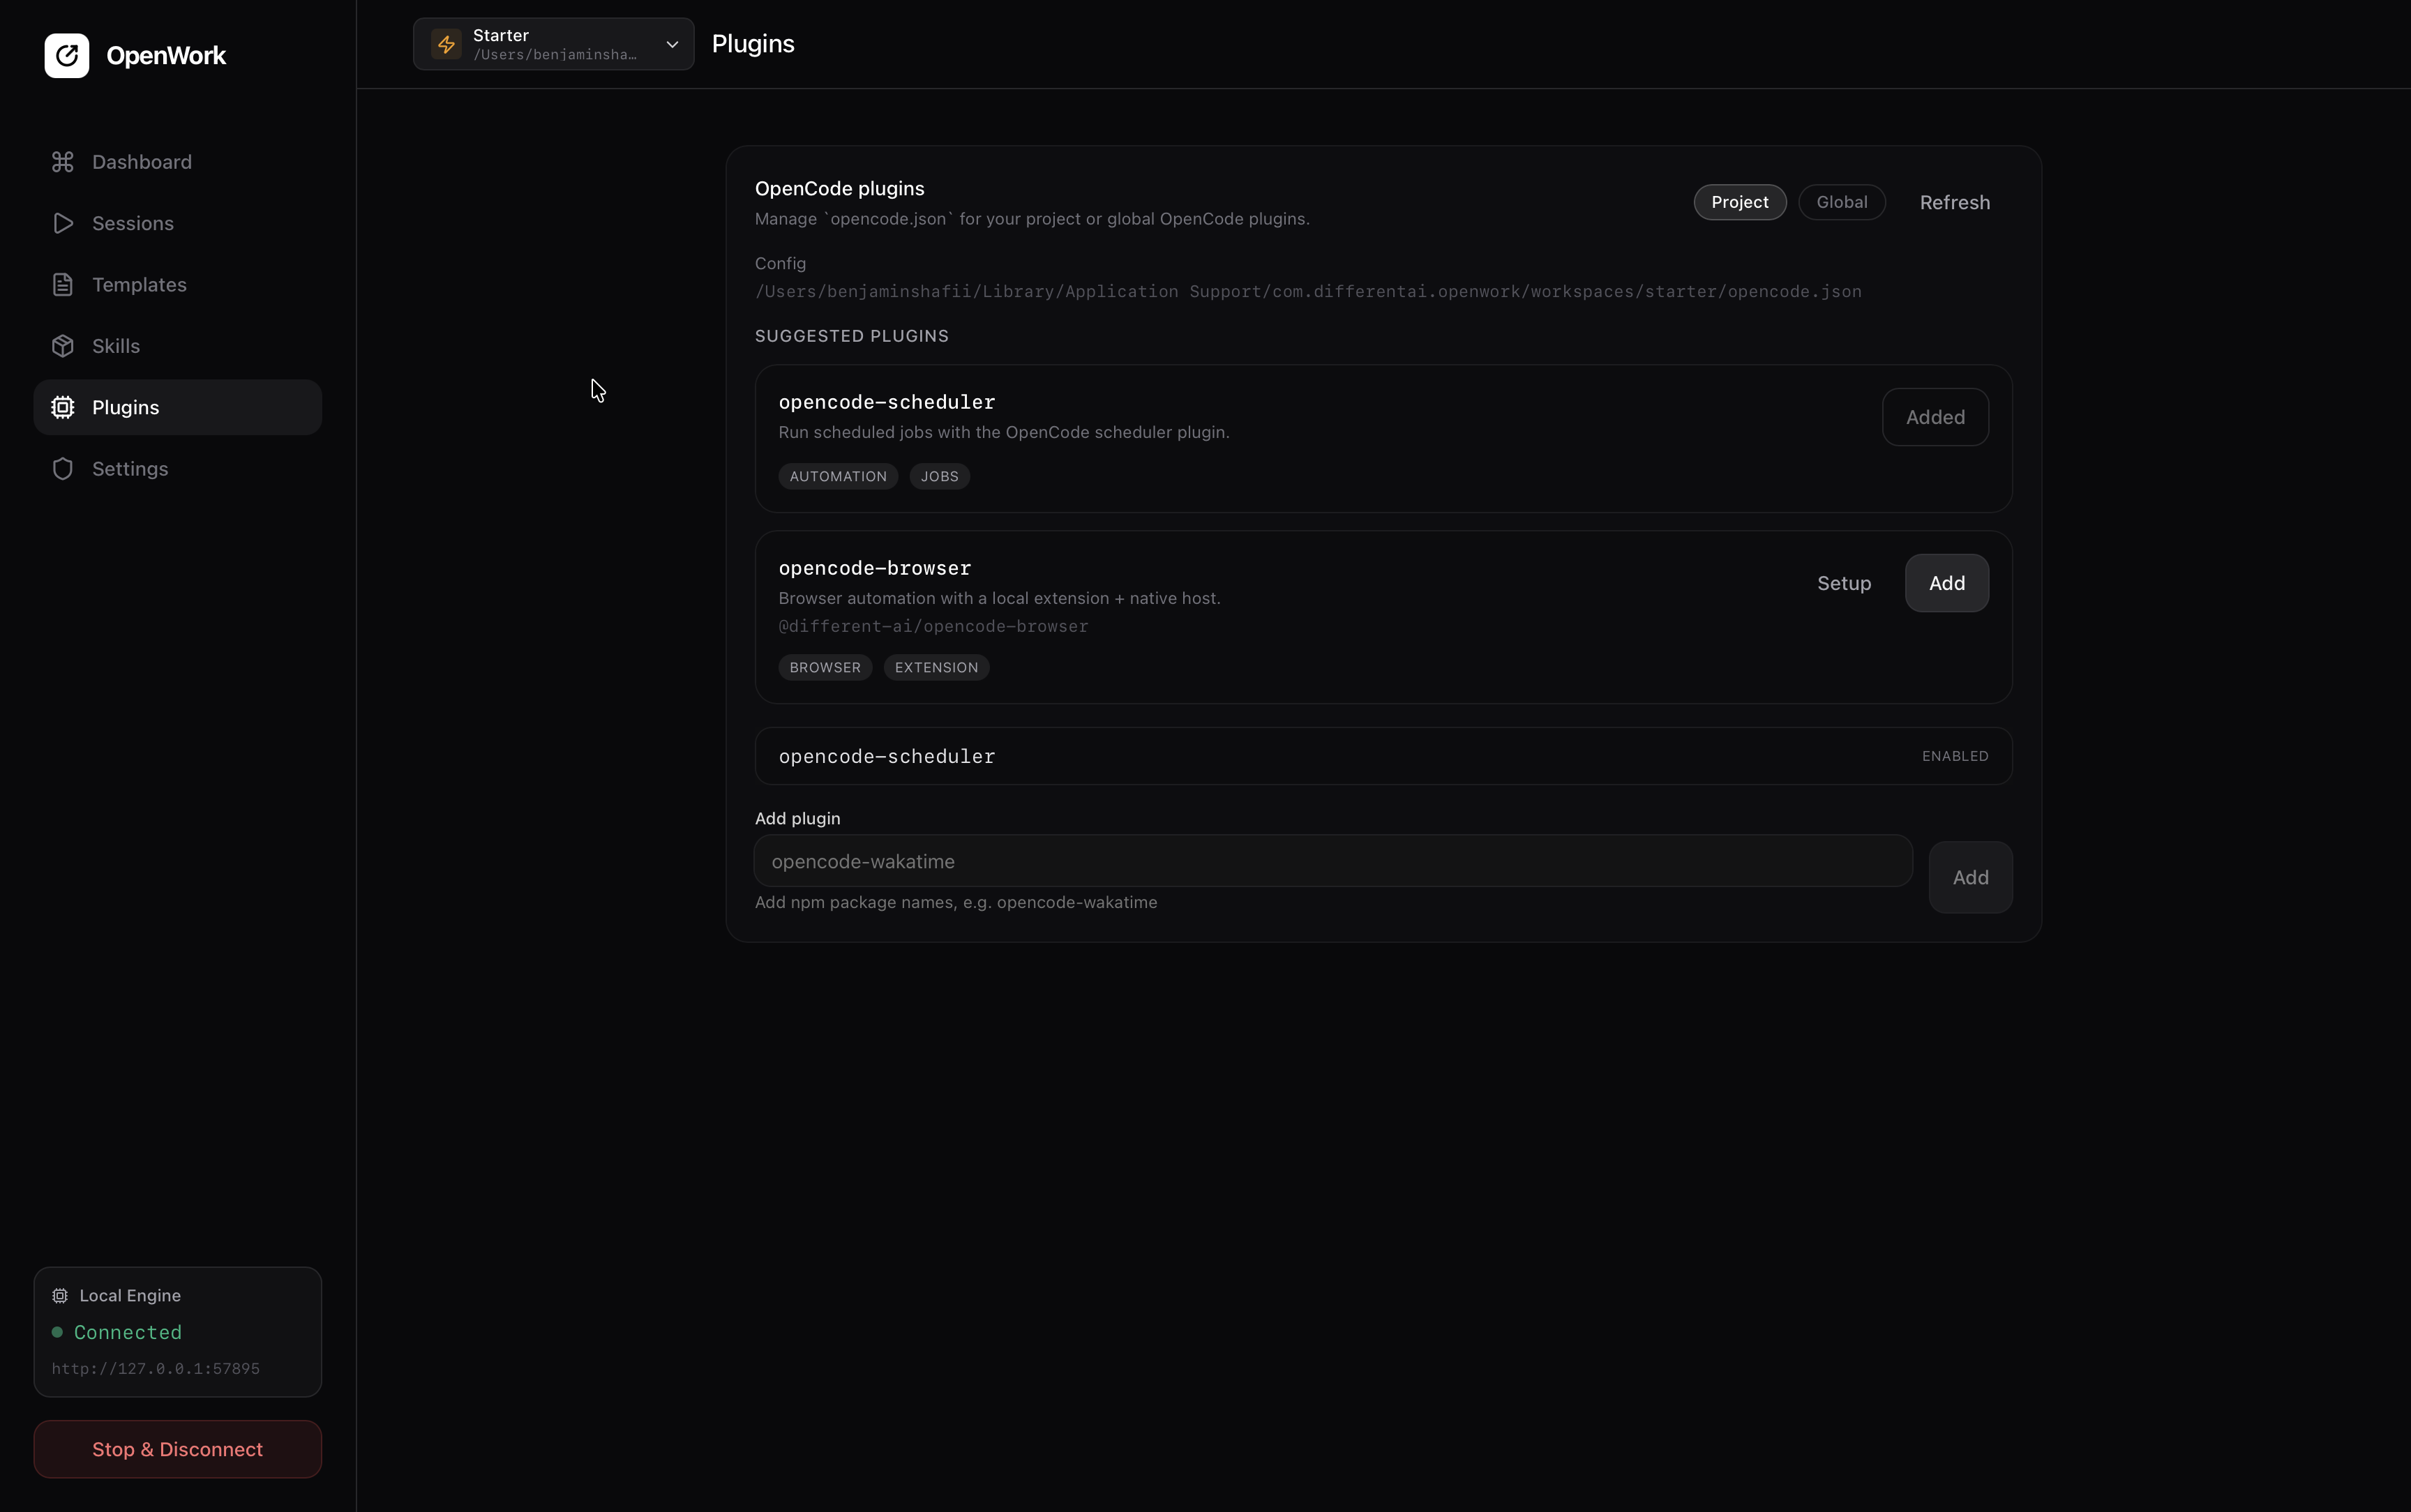The width and height of the screenshot is (2411, 1512).
Task: Open the workspace selector showing /Users/benjaminsha...
Action: click(x=553, y=44)
